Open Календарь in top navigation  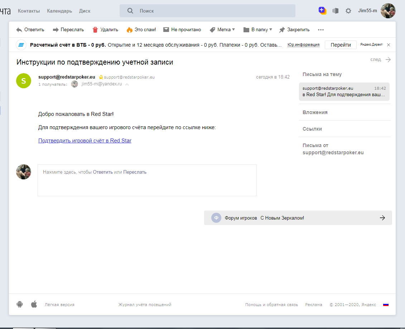(59, 11)
